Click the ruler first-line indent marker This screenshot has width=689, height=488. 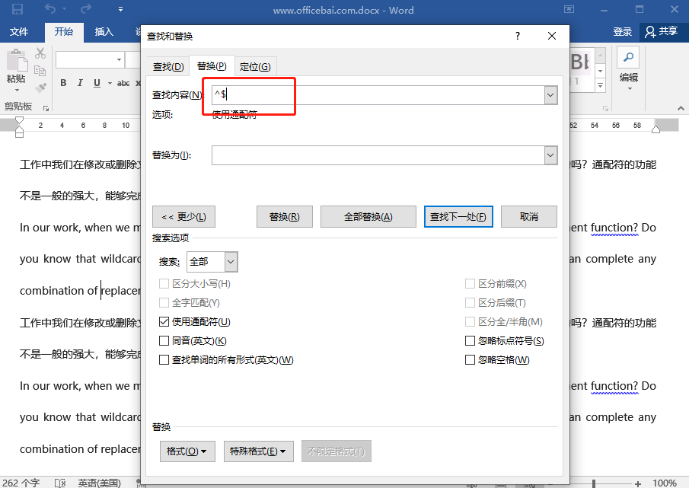pyautogui.click(x=19, y=120)
